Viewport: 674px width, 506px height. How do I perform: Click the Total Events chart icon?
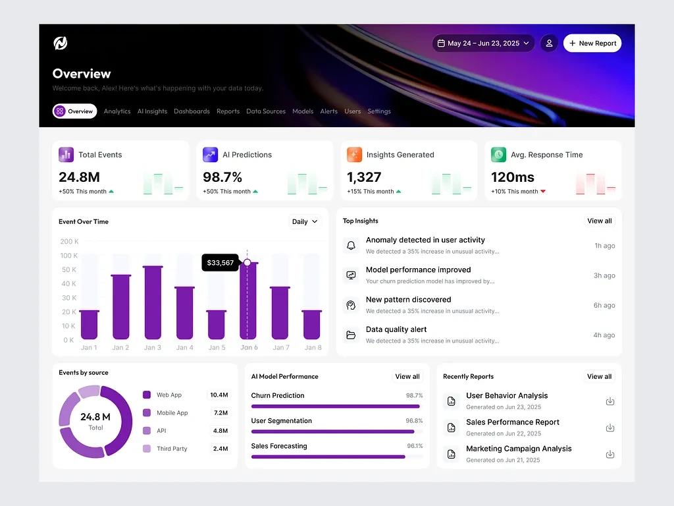pos(66,154)
